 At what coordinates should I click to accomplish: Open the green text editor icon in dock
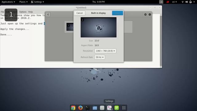117,108
